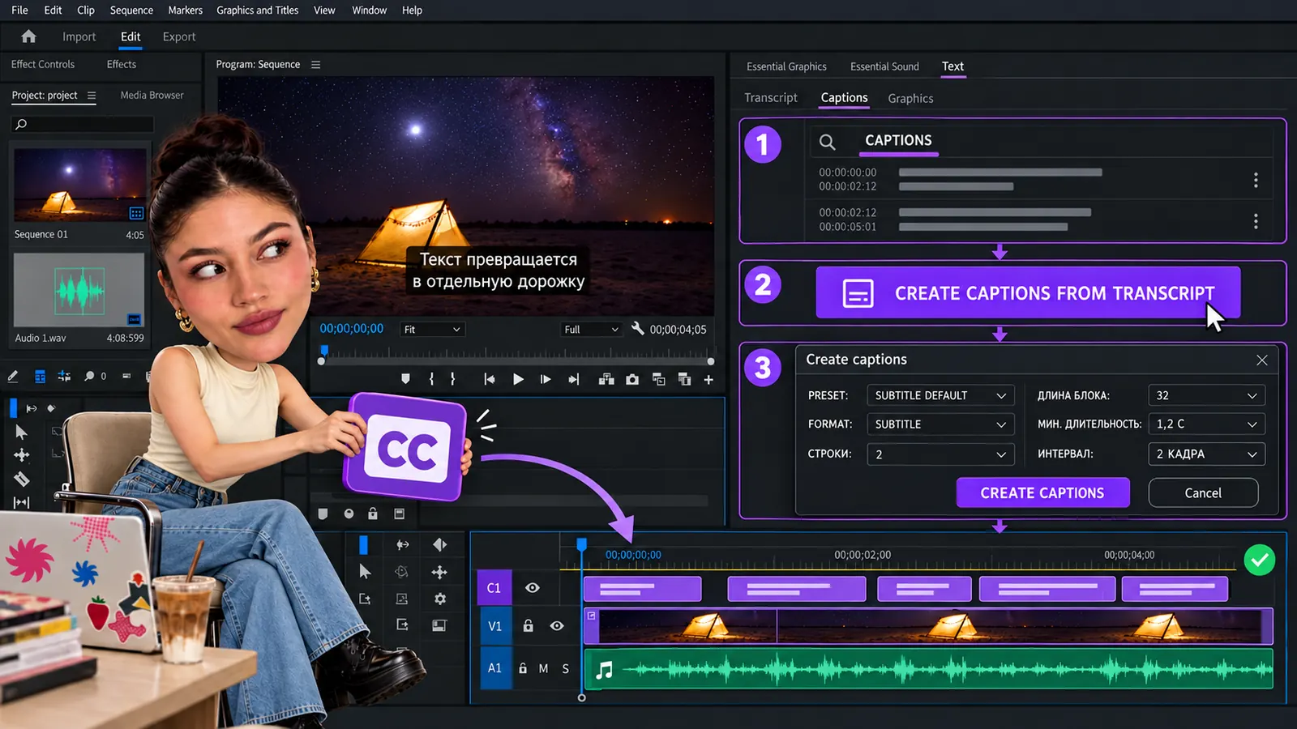Click the timeline playhead handle

point(581,544)
